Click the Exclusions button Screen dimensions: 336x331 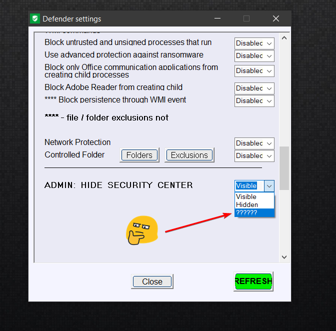tap(189, 155)
